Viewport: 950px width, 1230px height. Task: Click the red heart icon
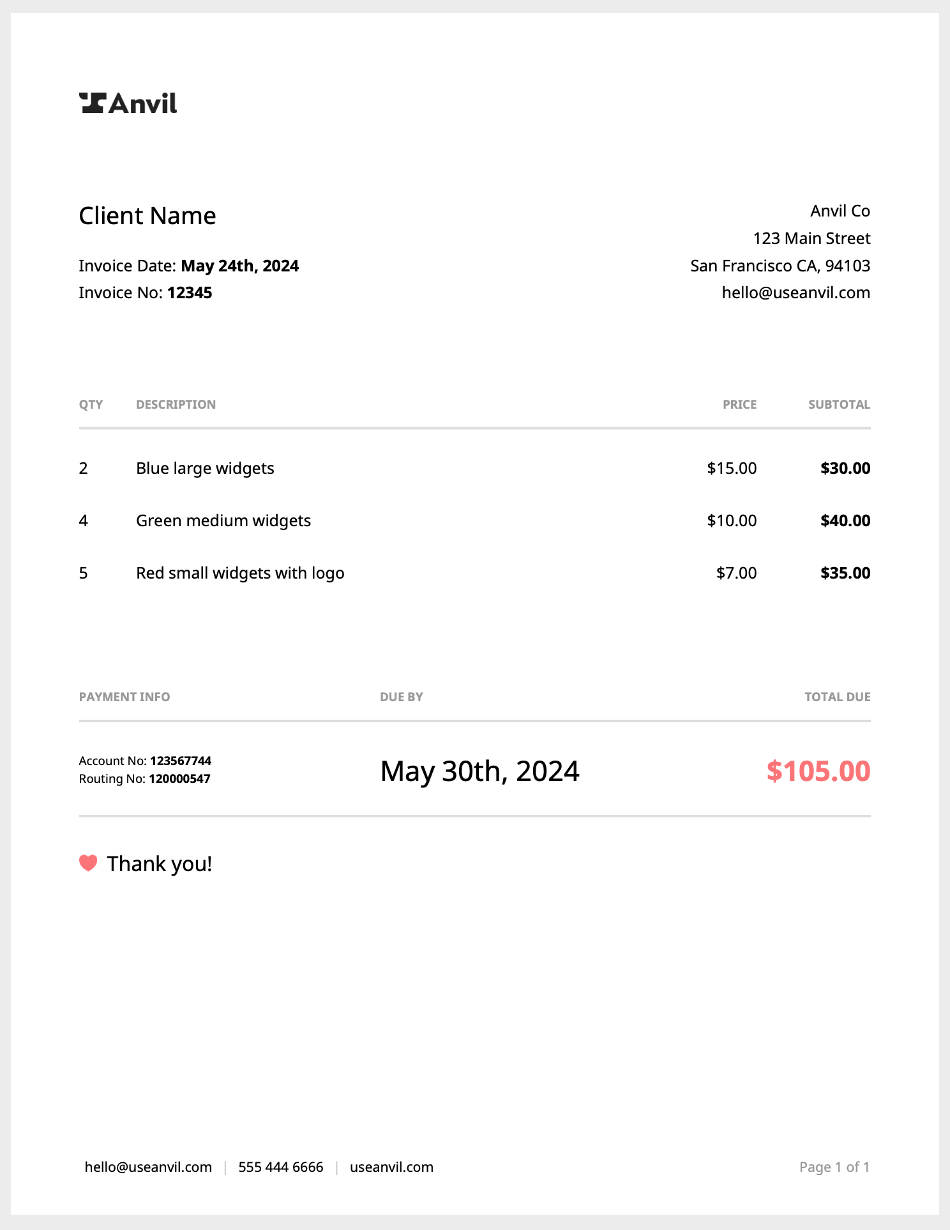(88, 863)
